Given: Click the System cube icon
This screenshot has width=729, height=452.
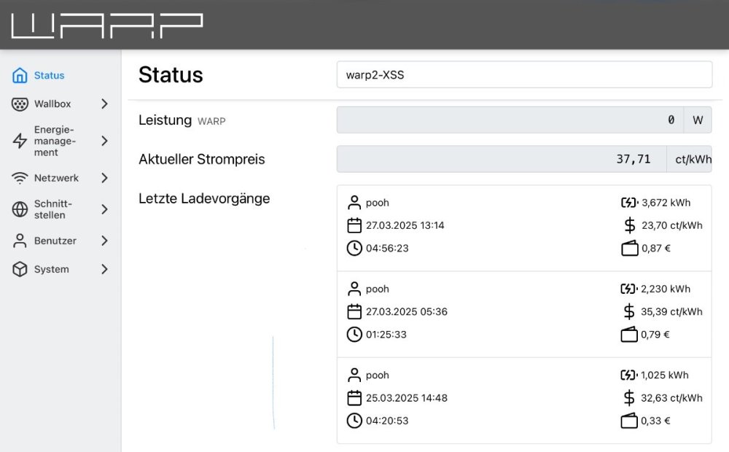Looking at the screenshot, I should point(20,270).
